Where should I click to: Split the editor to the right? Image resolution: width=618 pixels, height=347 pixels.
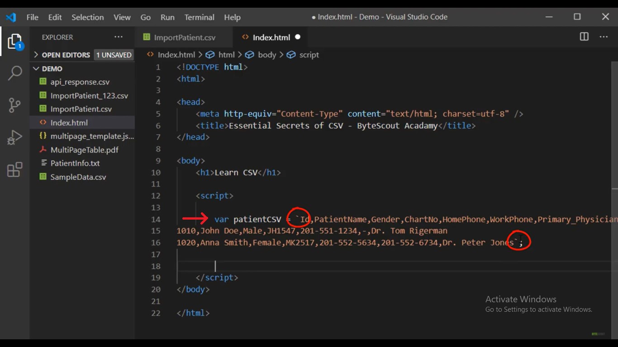click(x=584, y=37)
